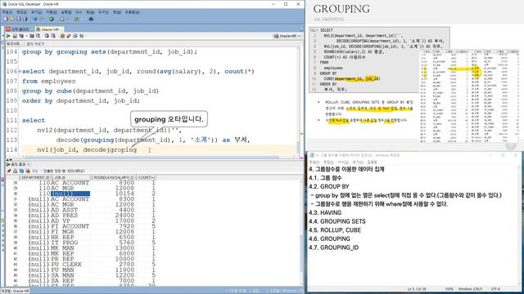The image size is (524, 294).
Task: Open the first menu in SQL Developer menu bar
Action: 7,12
